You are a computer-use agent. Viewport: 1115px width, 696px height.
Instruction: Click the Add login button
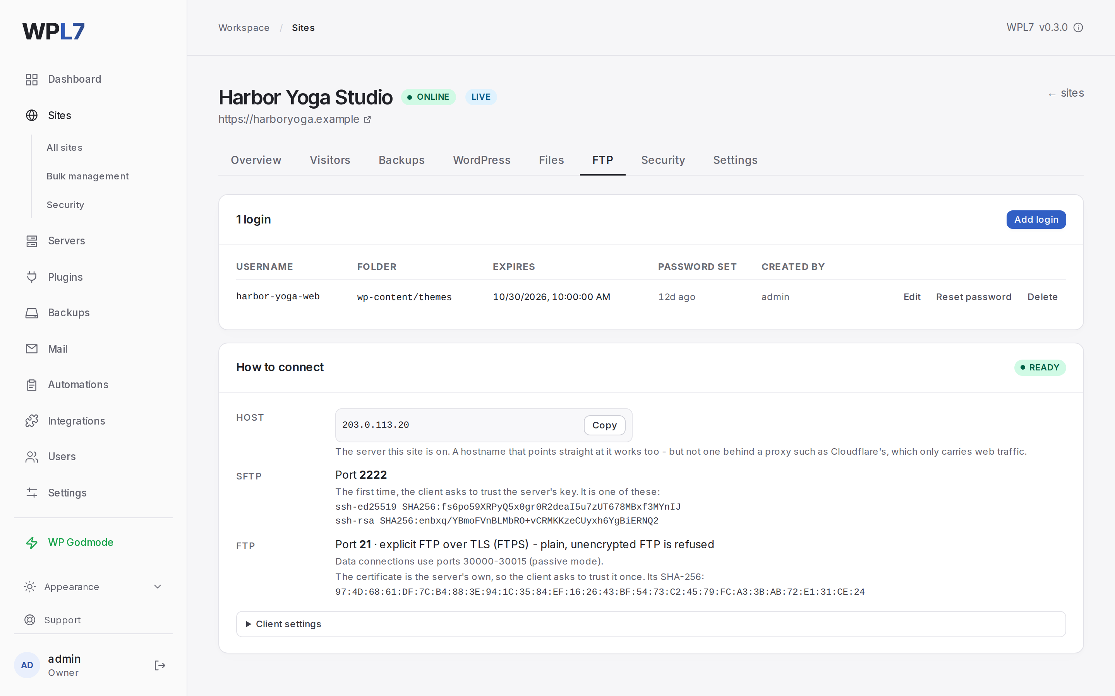1036,220
